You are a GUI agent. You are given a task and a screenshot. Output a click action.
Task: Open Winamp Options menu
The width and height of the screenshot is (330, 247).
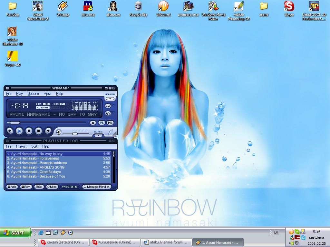33,94
